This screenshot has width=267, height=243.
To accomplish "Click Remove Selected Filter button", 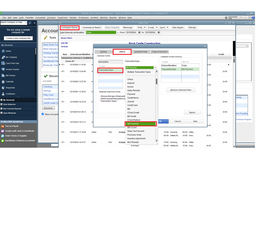I will [x=181, y=90].
